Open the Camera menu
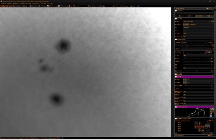This screenshot has height=140, width=216. click(x=9, y=4)
